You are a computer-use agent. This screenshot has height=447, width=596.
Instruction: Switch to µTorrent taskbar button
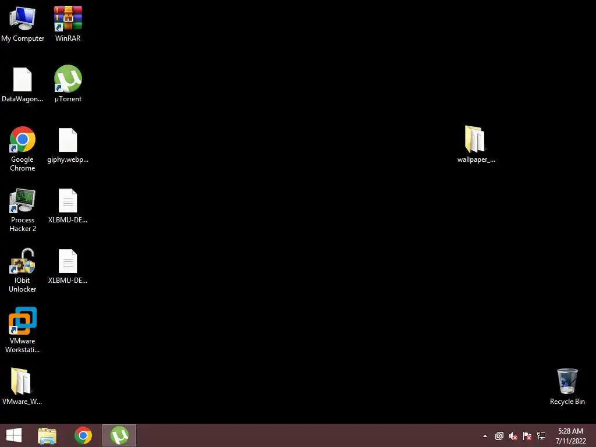(119, 435)
